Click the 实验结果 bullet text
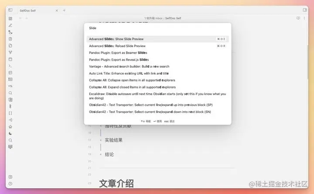This screenshot has width=314, height=194. (x=113, y=140)
